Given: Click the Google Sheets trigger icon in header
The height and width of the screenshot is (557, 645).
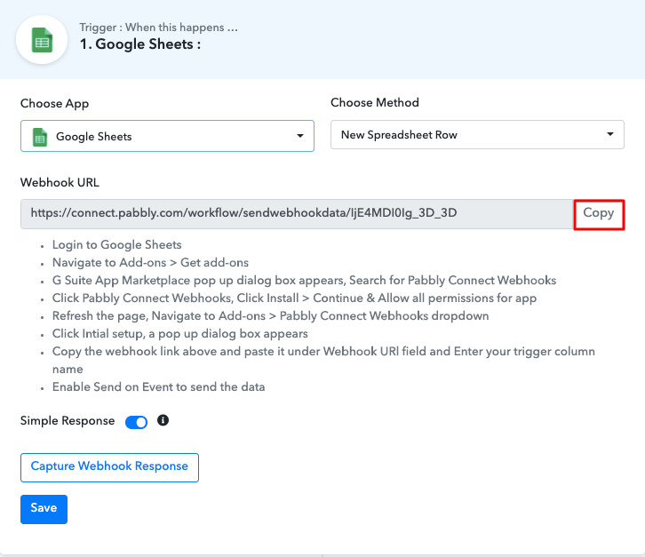Looking at the screenshot, I should pyautogui.click(x=42, y=40).
